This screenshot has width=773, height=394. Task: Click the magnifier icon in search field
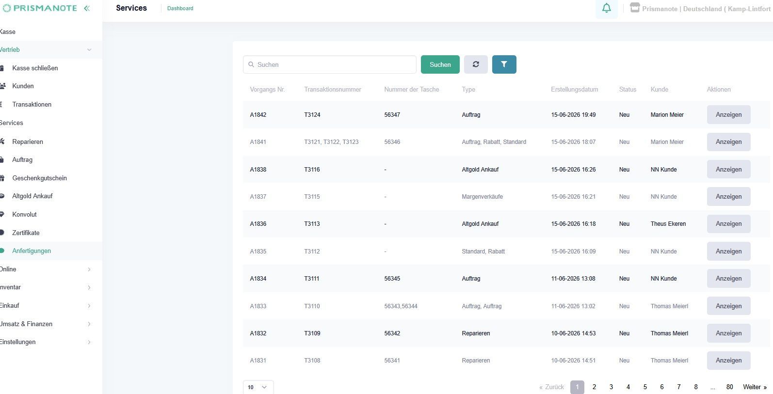251,64
